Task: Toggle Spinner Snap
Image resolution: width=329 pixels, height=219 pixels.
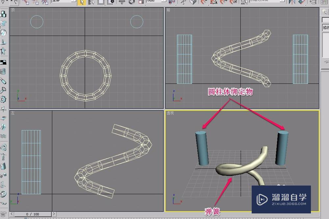Action: click(233, 2)
